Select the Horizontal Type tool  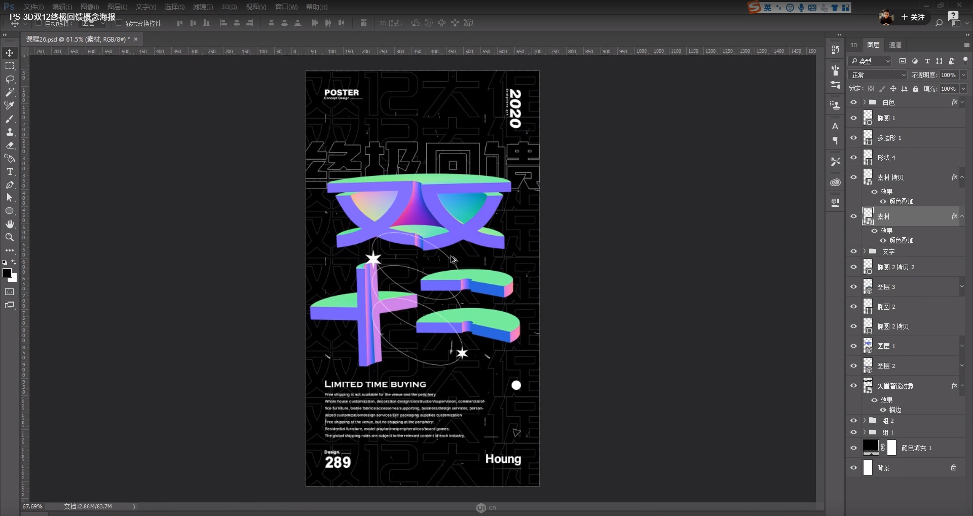coord(10,171)
